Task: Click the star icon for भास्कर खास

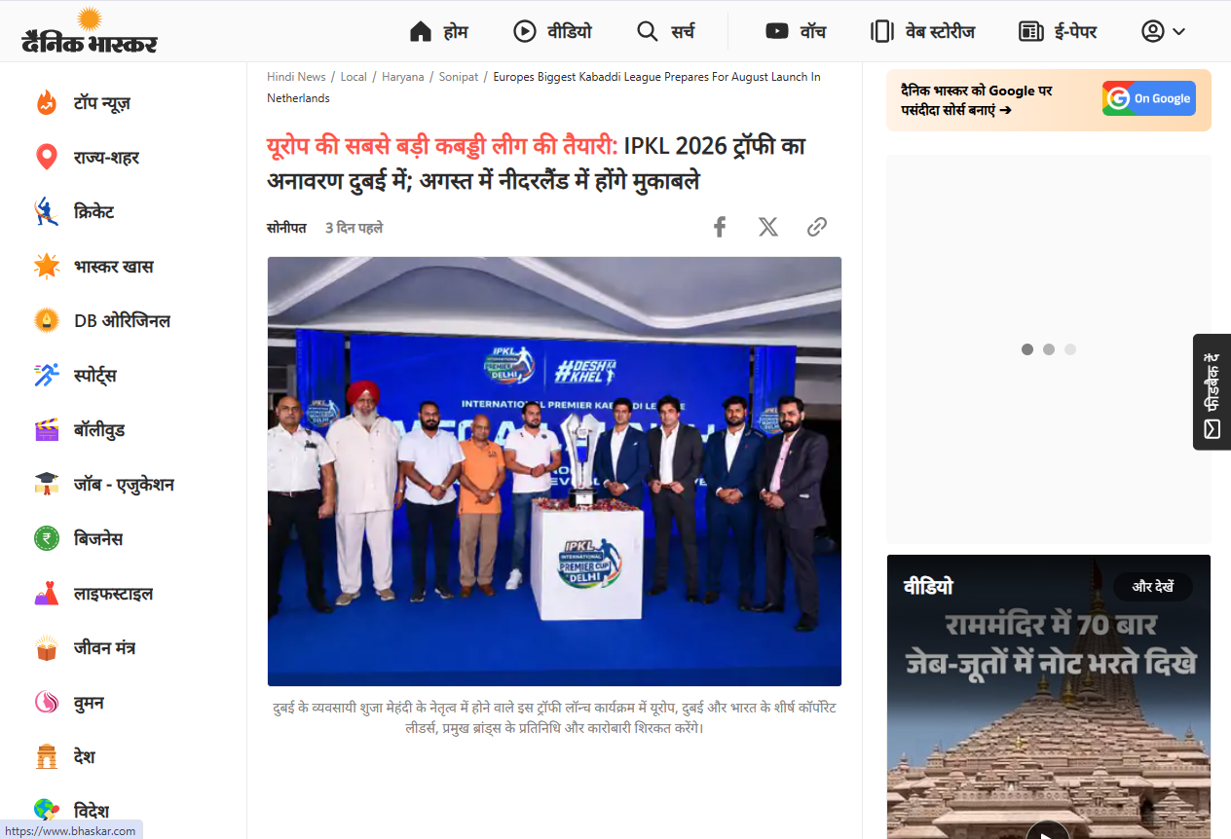Action: coord(47,266)
